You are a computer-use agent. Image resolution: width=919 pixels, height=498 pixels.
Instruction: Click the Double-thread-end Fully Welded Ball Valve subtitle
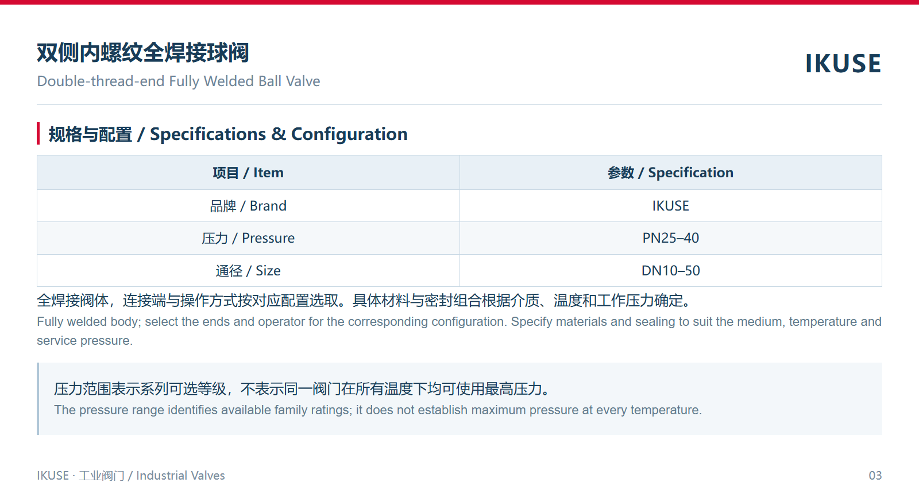[x=179, y=81]
